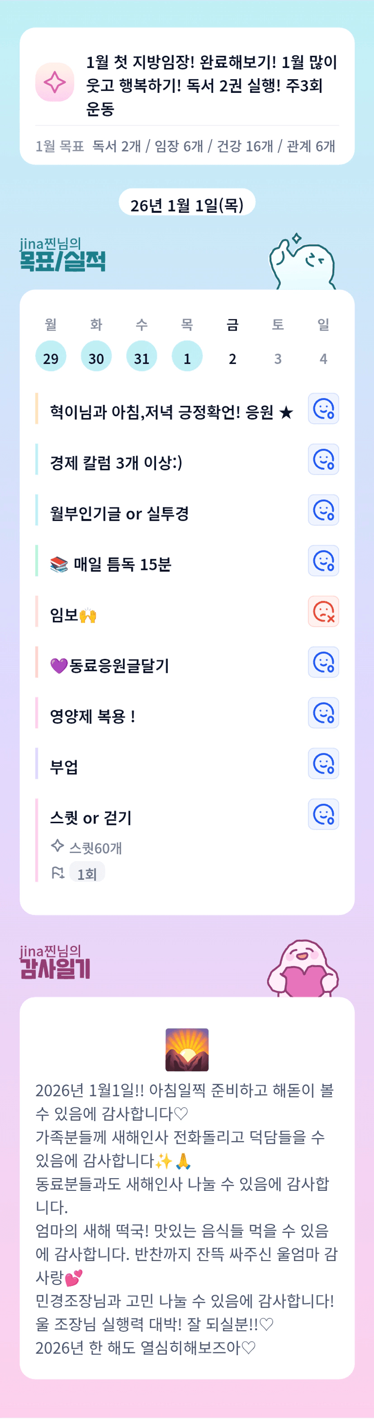The height and width of the screenshot is (1419, 374).
Task: Open the 26년 1월 1일(목) date selector
Action: 187,204
